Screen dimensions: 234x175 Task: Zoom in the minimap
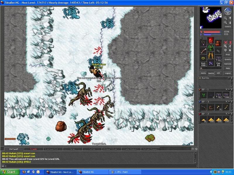[226, 22]
